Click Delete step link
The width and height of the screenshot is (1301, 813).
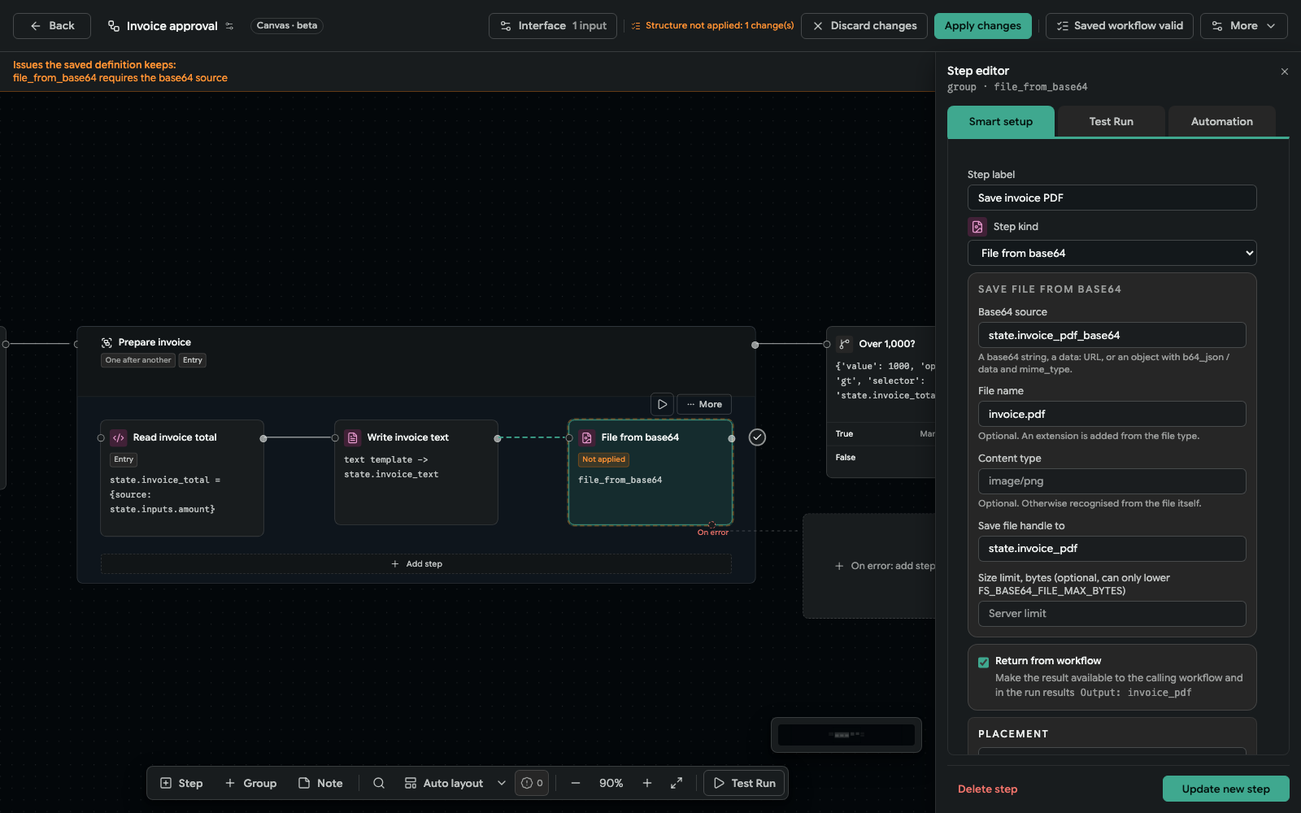click(x=987, y=789)
